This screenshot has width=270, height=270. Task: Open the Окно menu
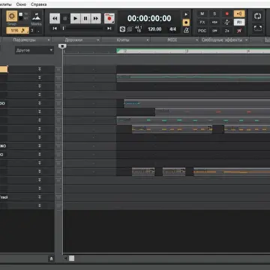click(21, 4)
